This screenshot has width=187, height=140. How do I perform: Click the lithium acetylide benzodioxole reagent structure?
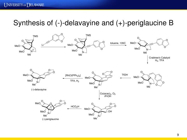pos(53,39)
